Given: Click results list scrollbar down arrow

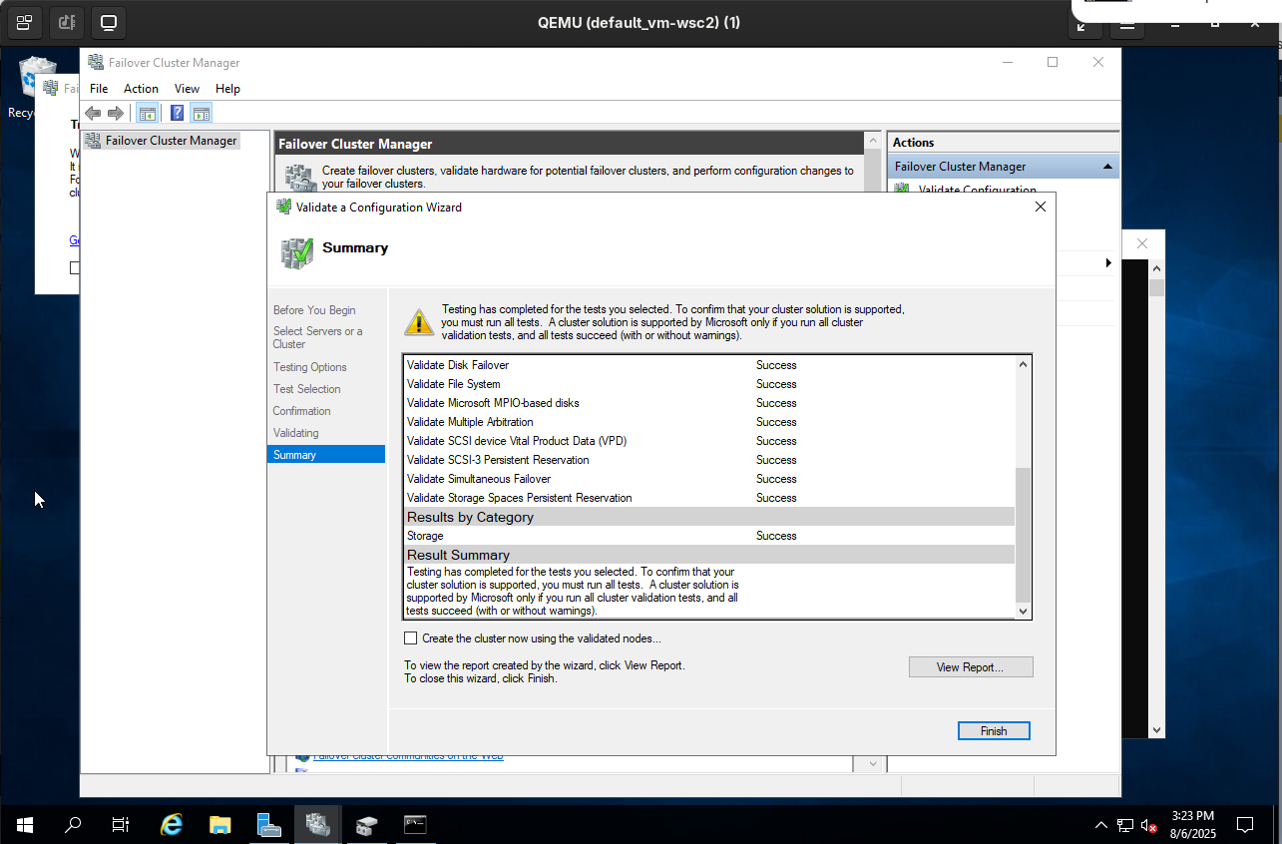Looking at the screenshot, I should (x=1023, y=611).
